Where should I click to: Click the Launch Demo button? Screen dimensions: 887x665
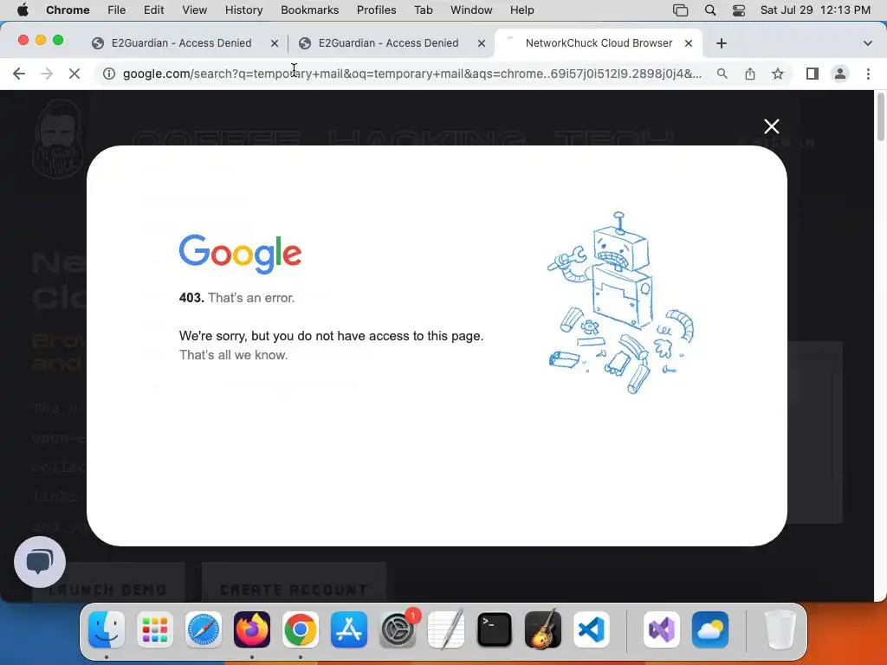click(108, 583)
